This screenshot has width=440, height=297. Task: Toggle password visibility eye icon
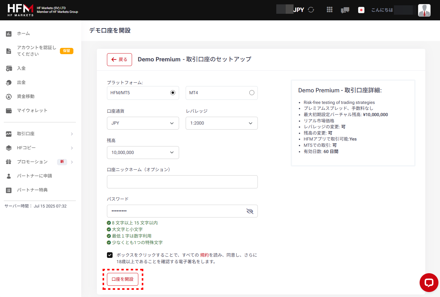(250, 211)
